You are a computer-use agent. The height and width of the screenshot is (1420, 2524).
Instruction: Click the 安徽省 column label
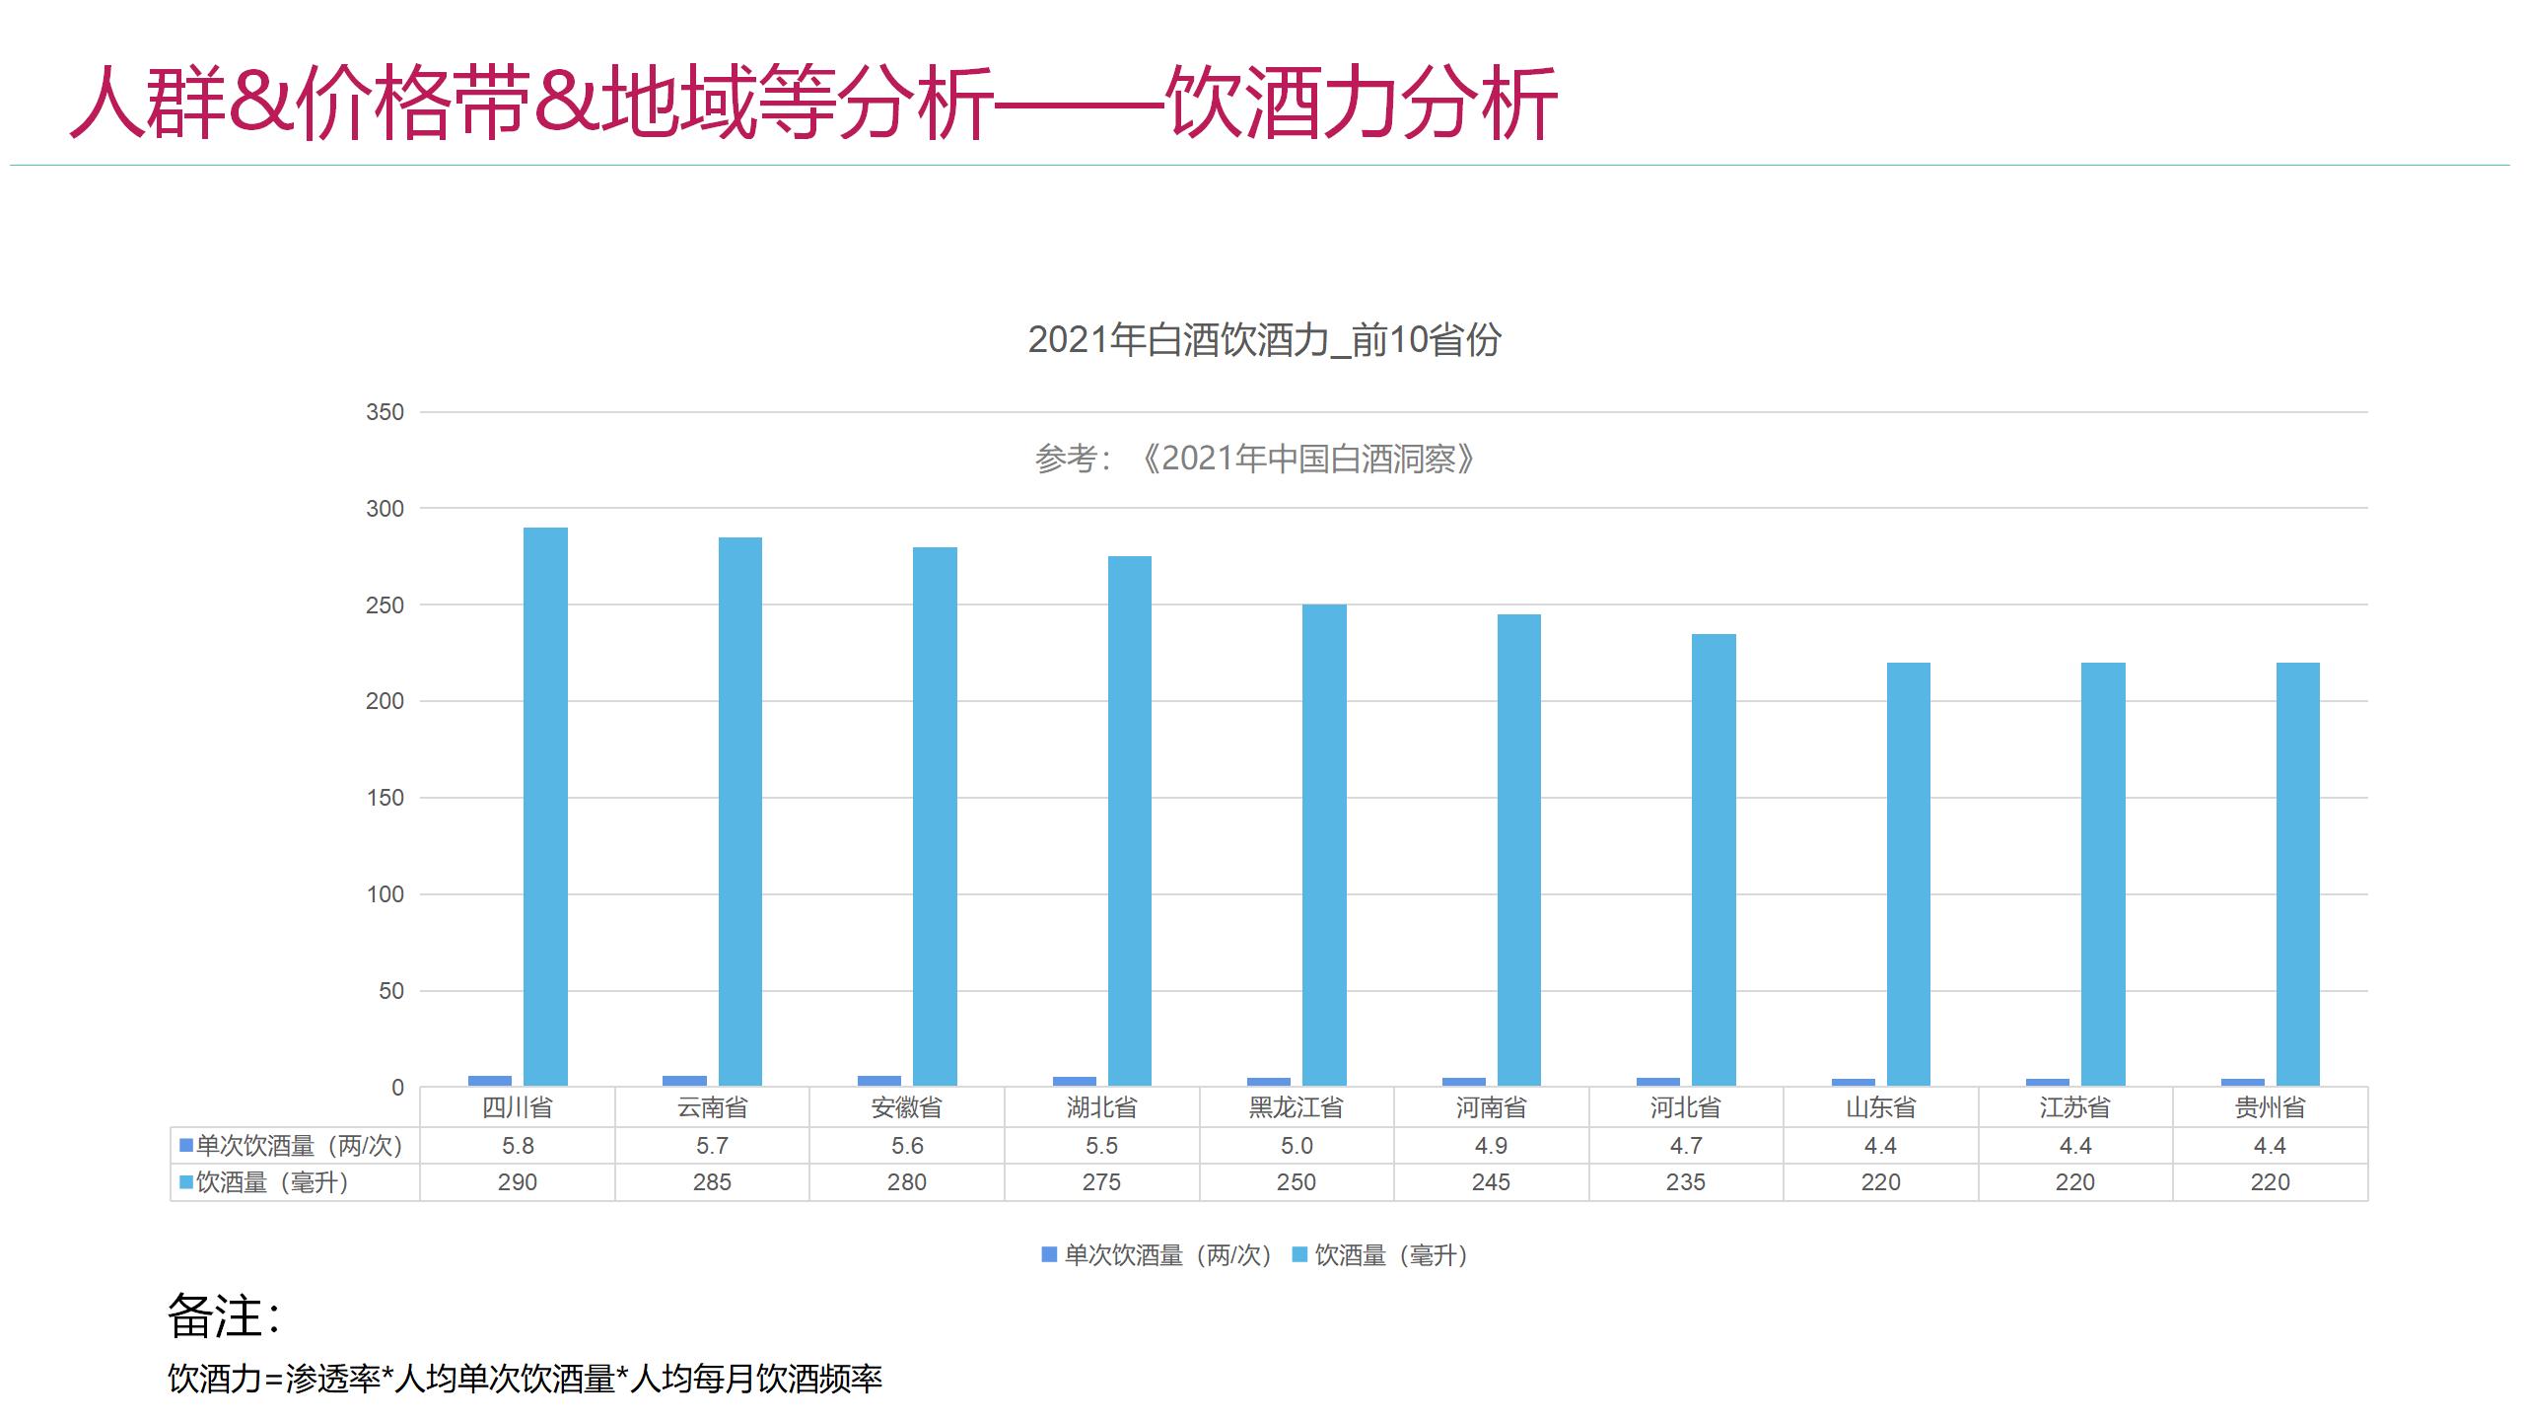(x=906, y=1107)
